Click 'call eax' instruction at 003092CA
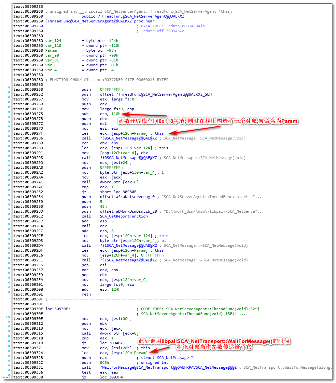Viewport: 336px width, 383px height. tap(94, 226)
